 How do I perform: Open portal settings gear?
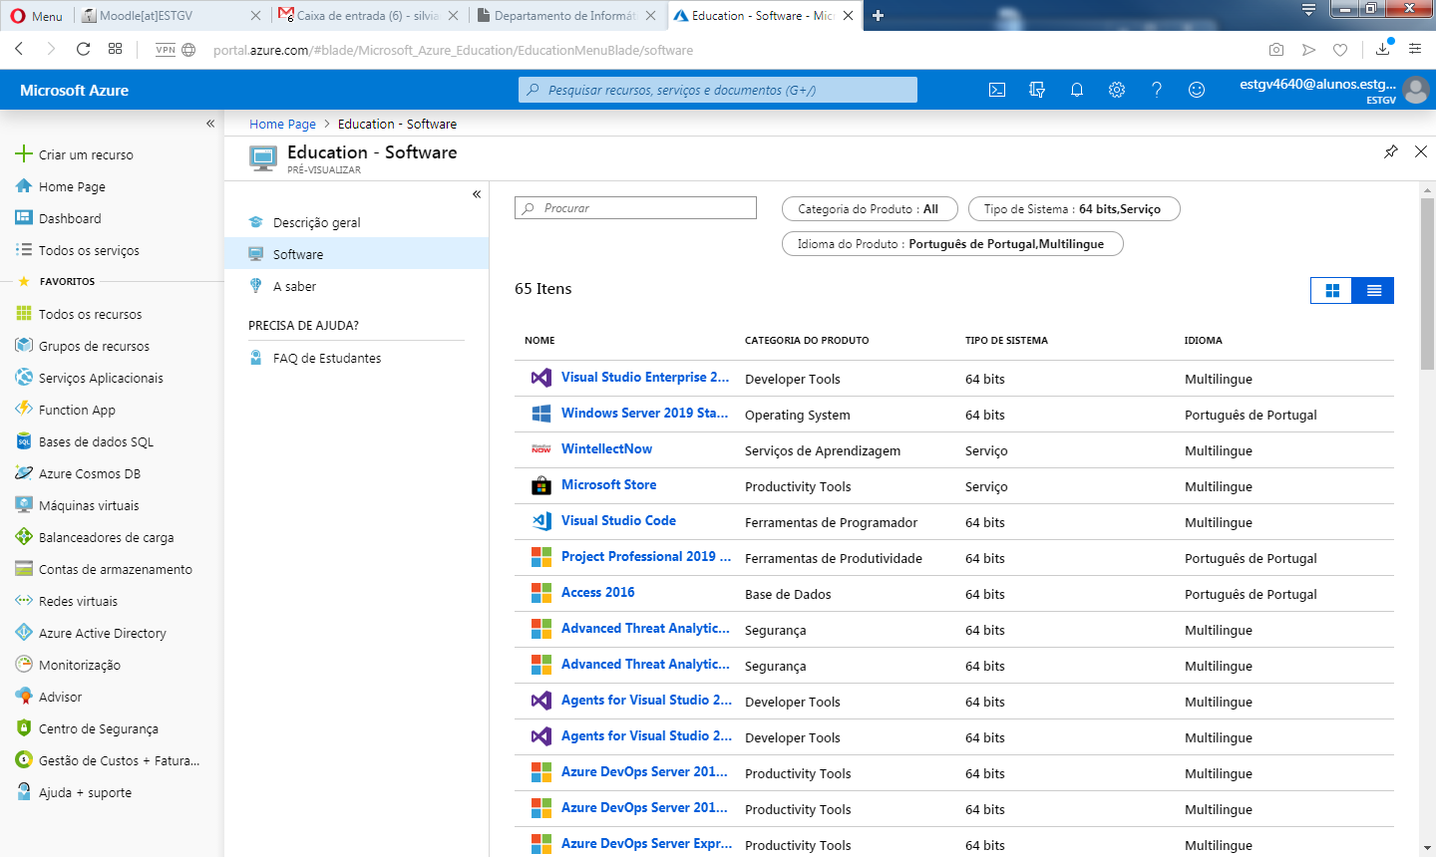point(1117,90)
